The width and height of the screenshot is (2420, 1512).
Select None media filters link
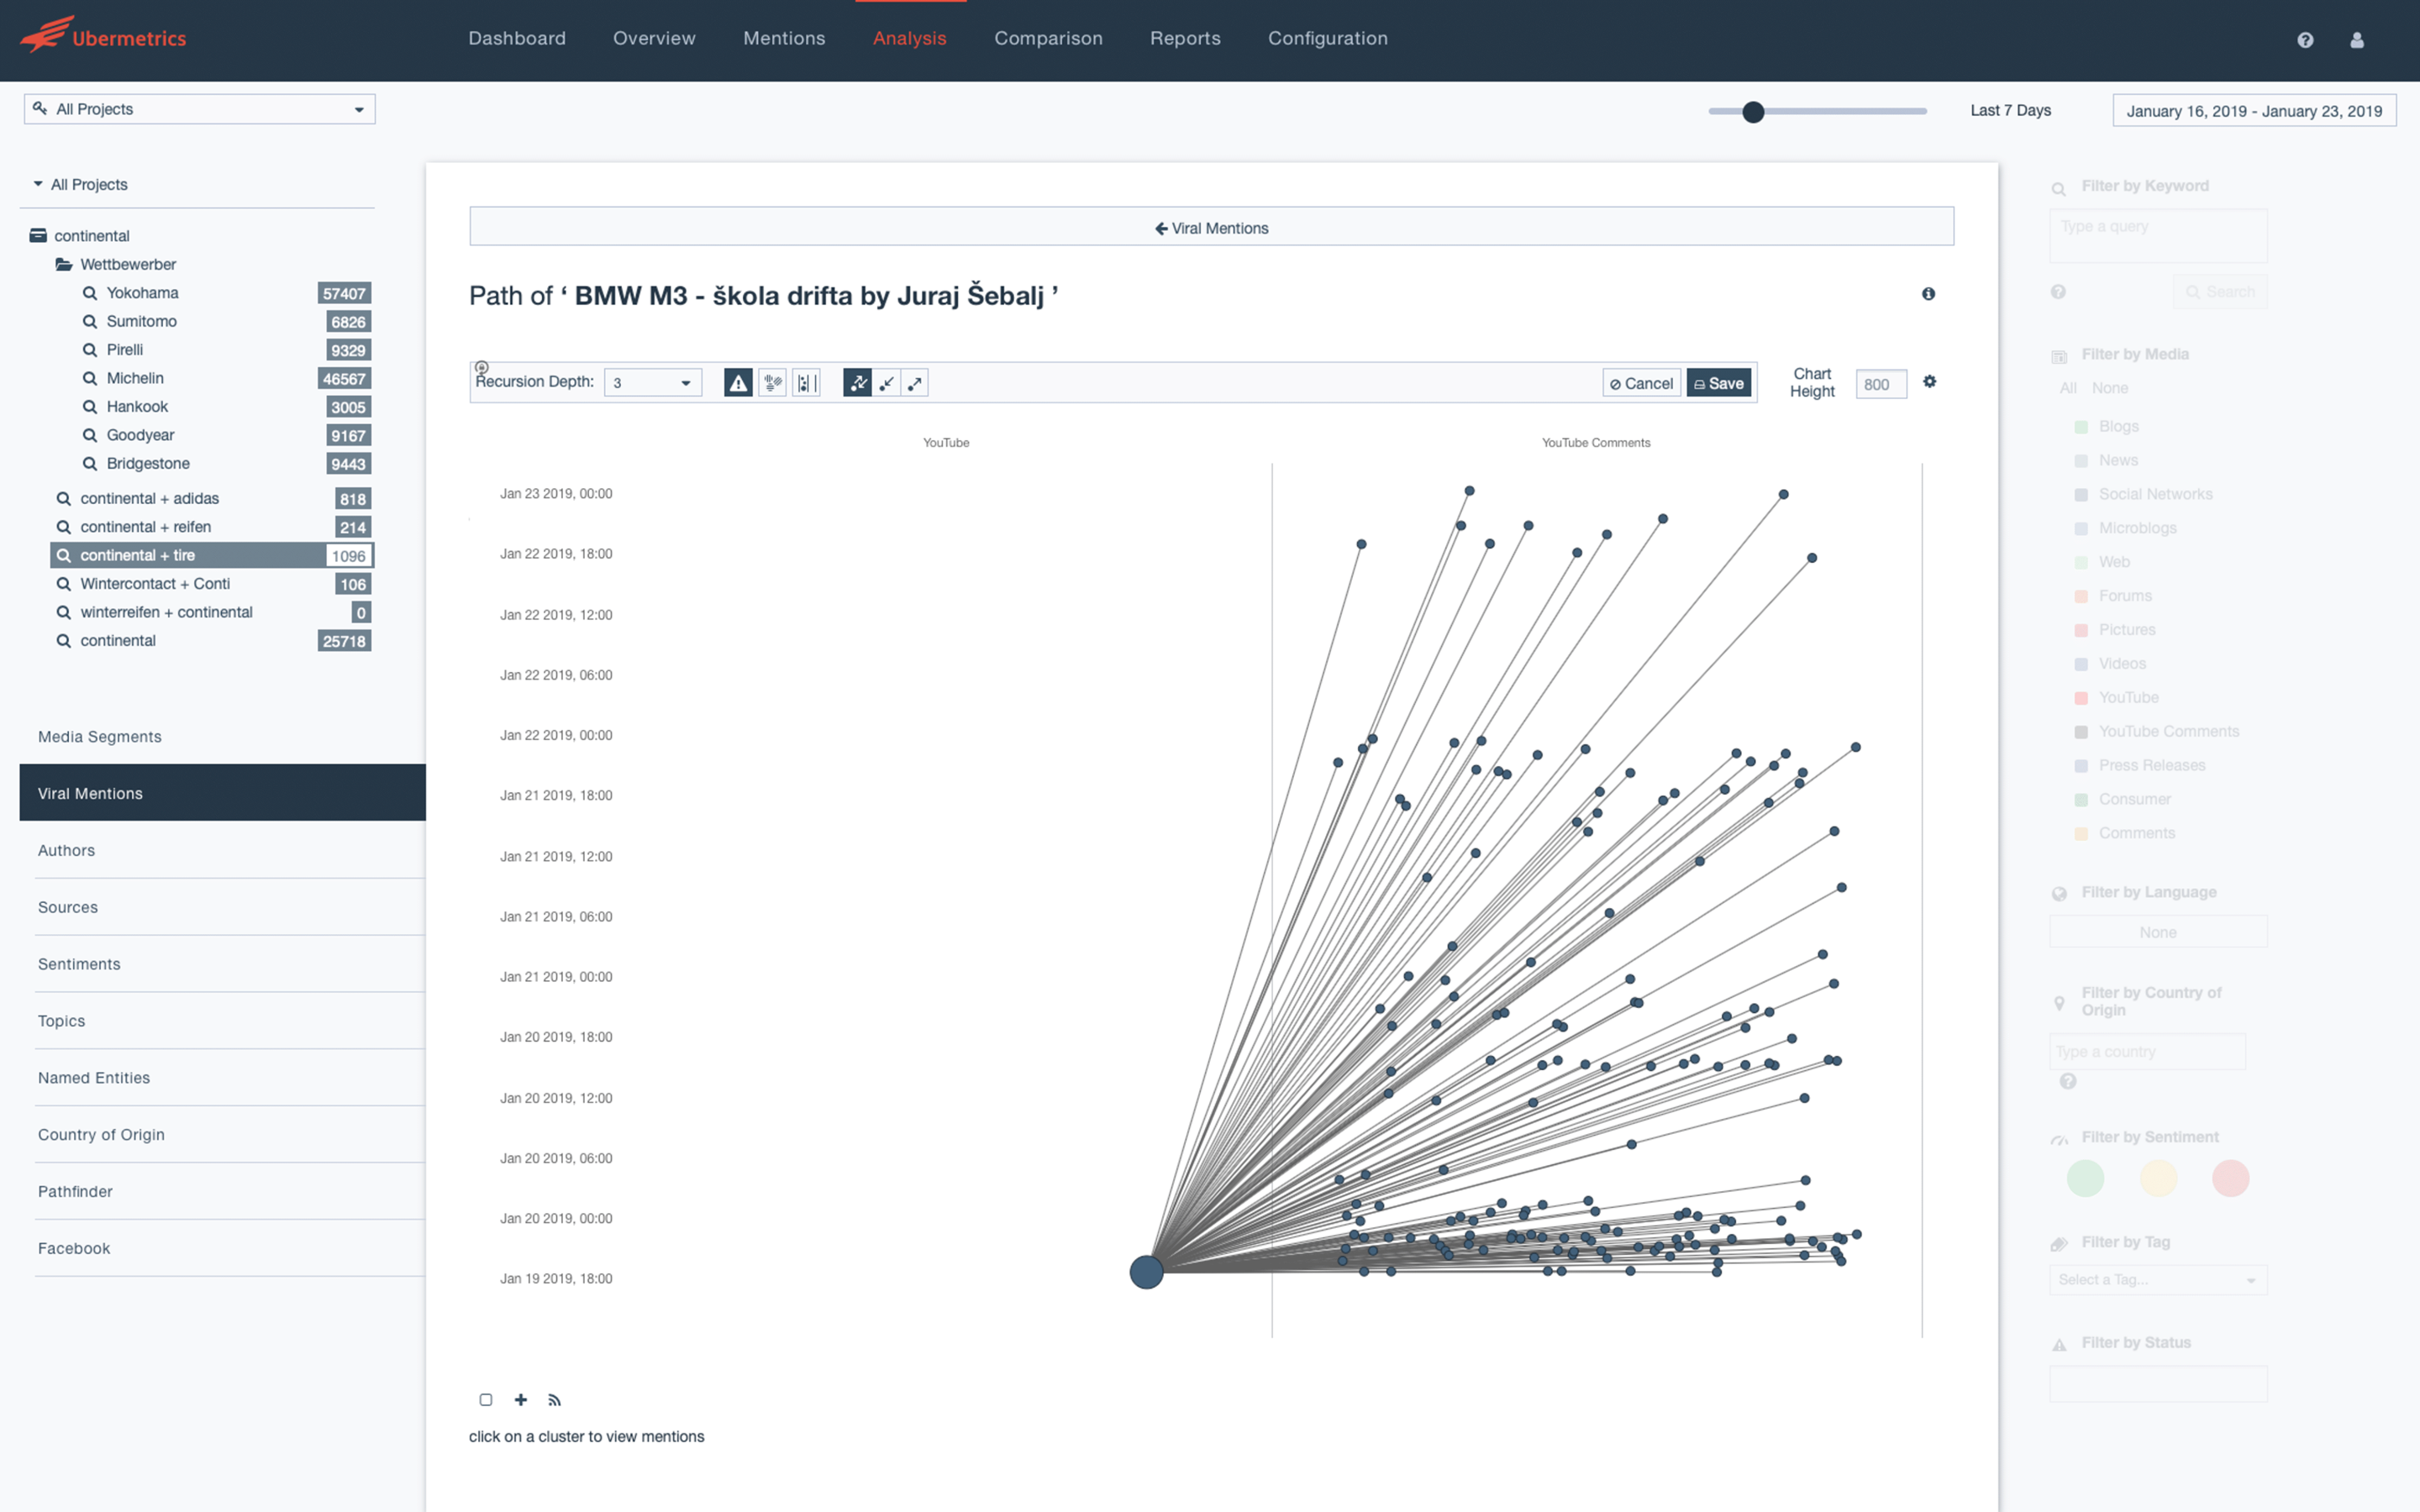tap(2110, 388)
